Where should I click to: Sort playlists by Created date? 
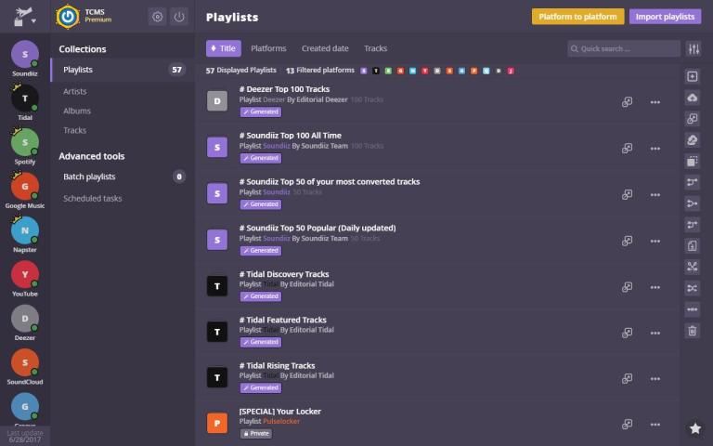coord(325,48)
